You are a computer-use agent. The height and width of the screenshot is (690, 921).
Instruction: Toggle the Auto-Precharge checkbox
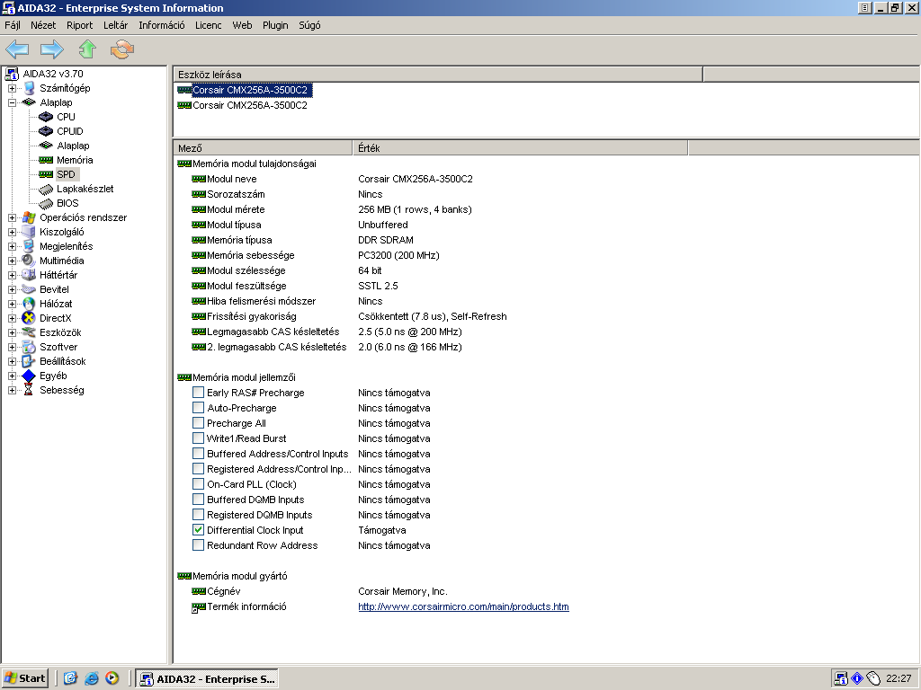click(x=199, y=408)
